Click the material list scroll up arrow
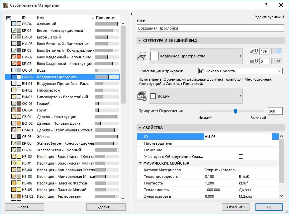Image resolution: width=289 pixels, height=214 pixels. (x=123, y=24)
